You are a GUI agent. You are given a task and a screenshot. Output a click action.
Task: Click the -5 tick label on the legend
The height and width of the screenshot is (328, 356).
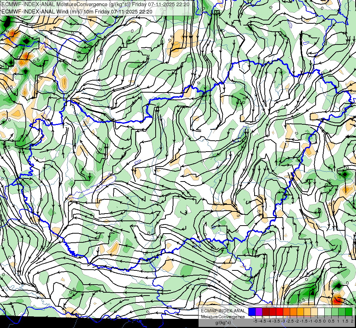click(255, 321)
